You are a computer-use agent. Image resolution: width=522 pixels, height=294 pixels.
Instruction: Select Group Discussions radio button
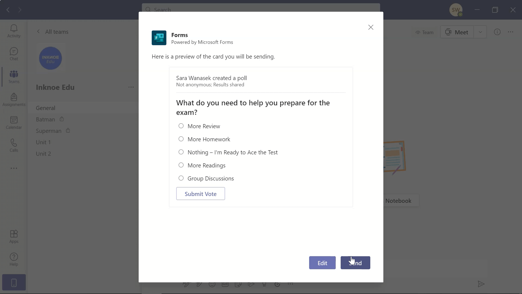(x=181, y=178)
